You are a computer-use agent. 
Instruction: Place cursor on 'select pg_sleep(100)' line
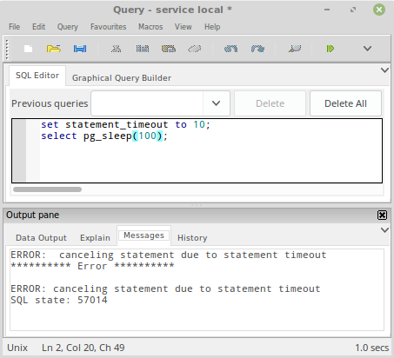104,136
